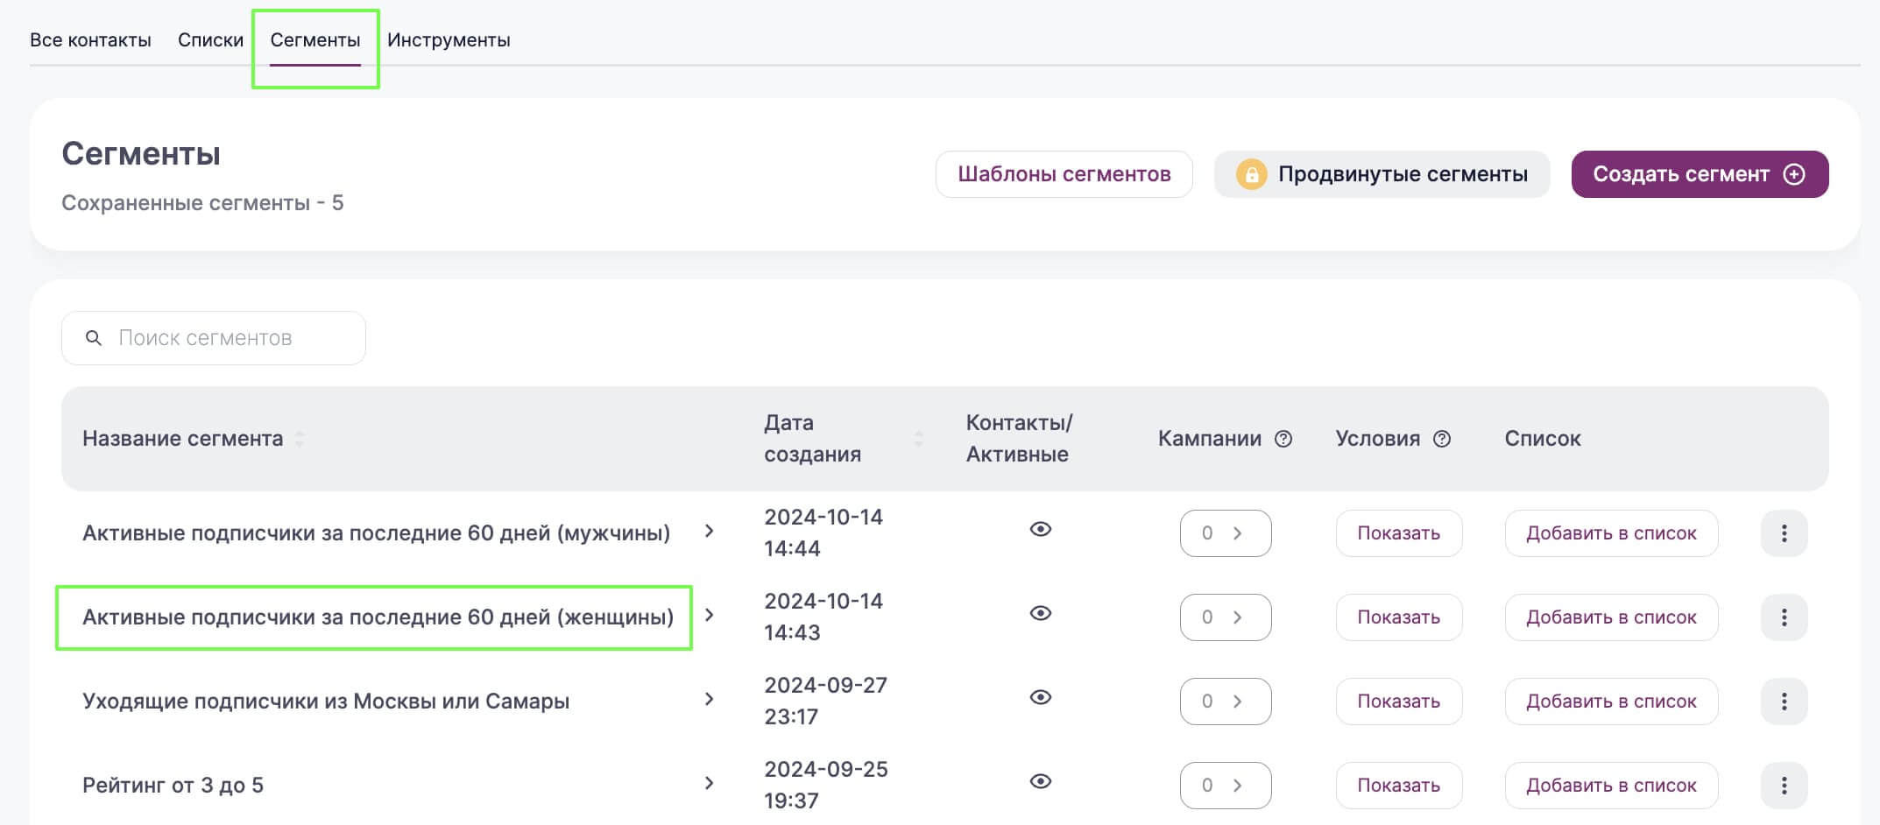Sort by Дата создания column
This screenshot has width=1880, height=825.
pyautogui.click(x=918, y=439)
